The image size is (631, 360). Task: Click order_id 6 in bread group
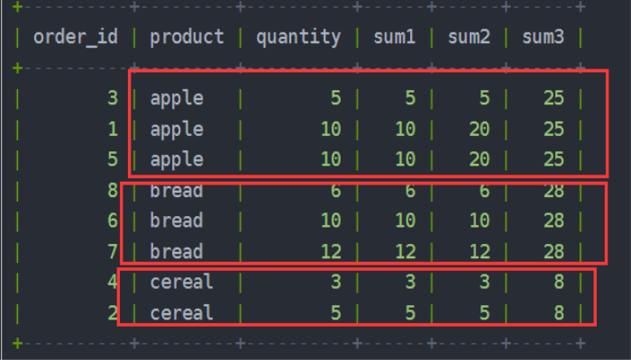pos(113,220)
